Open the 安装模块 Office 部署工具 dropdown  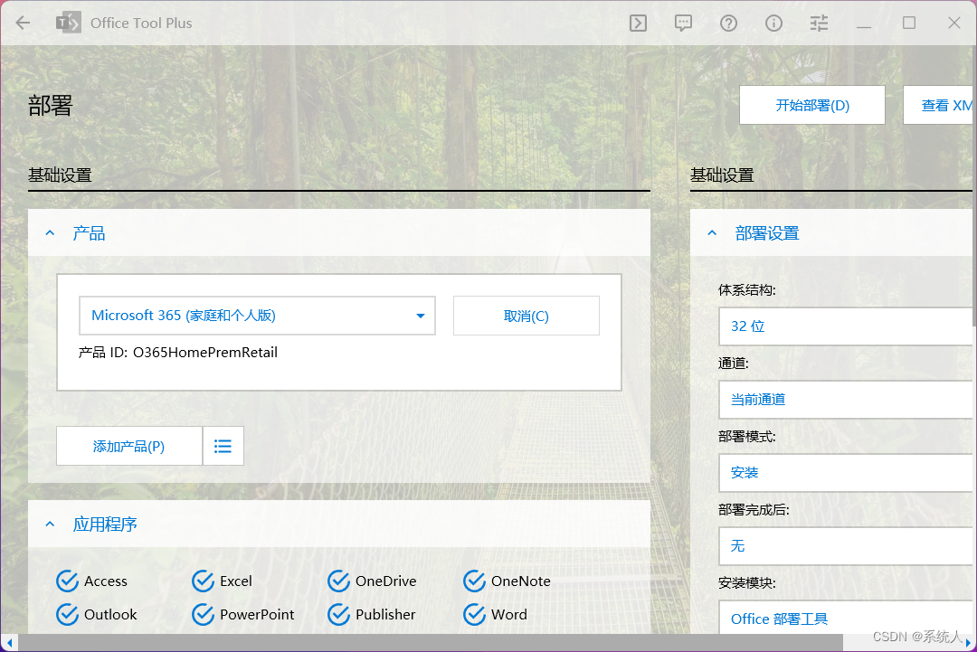point(848,618)
